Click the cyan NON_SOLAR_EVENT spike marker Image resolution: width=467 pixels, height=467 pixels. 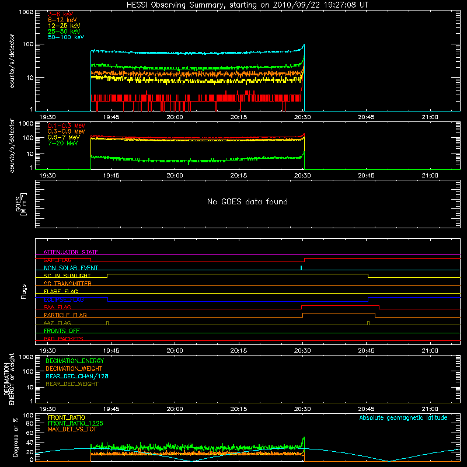coord(301,267)
